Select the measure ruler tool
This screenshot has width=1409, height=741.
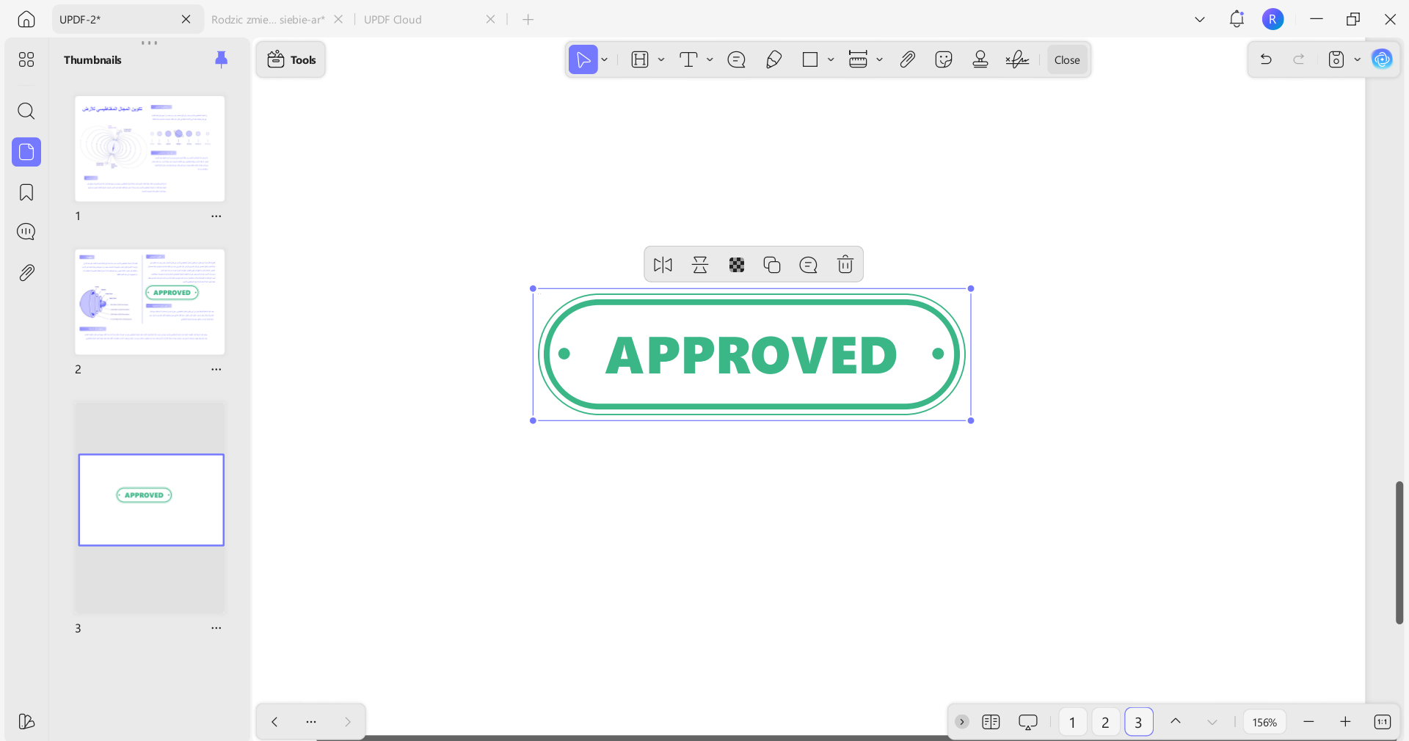click(x=858, y=59)
